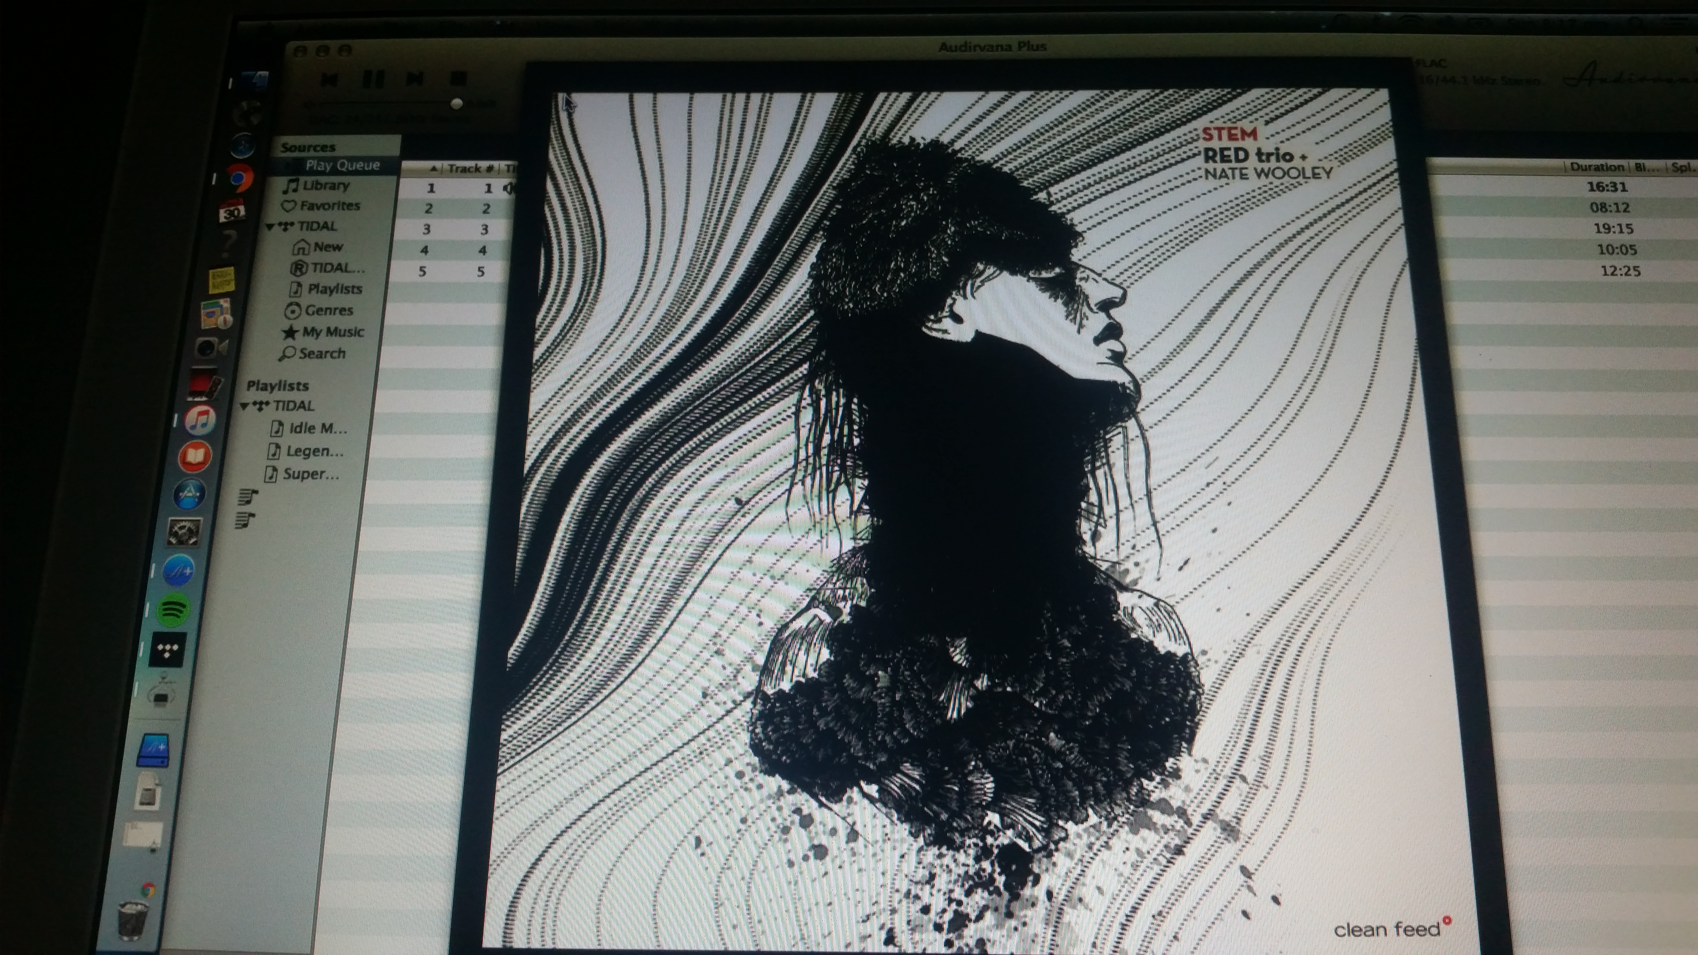Click track number 5 in queue
The width and height of the screenshot is (1698, 955).
point(480,272)
